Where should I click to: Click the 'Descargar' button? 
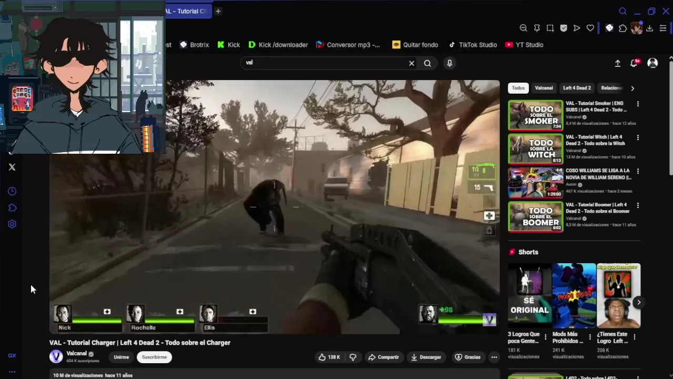[x=426, y=357]
